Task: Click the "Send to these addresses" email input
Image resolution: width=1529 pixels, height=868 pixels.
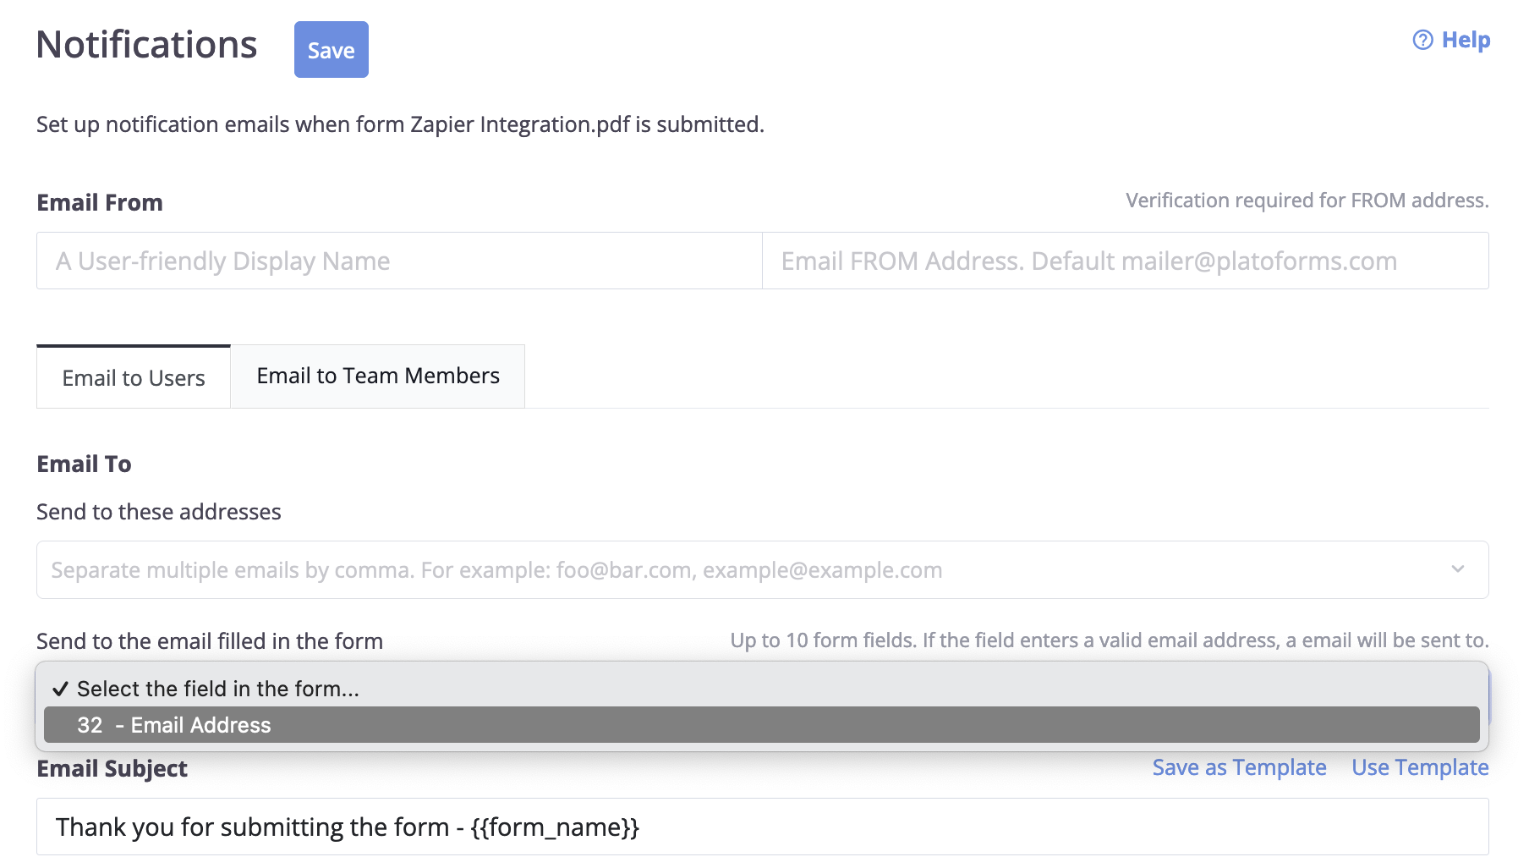Action: 744,569
